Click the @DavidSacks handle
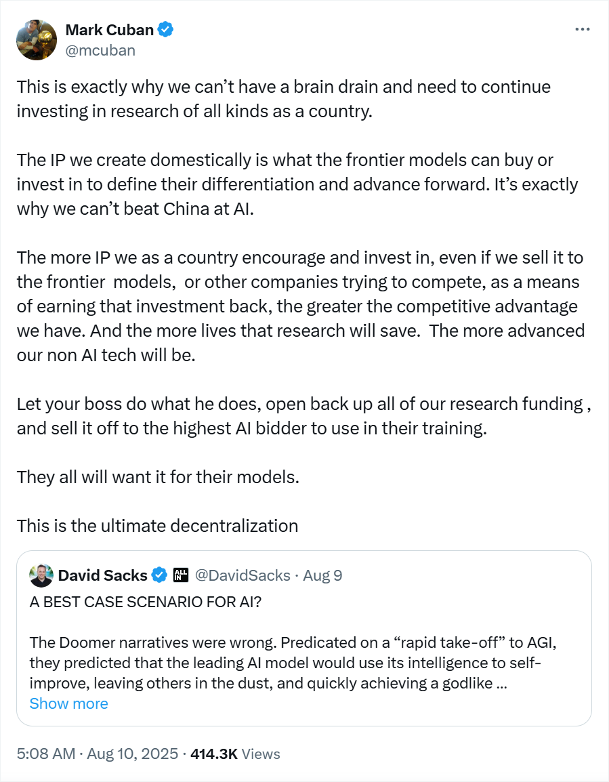This screenshot has width=609, height=782. 243,575
